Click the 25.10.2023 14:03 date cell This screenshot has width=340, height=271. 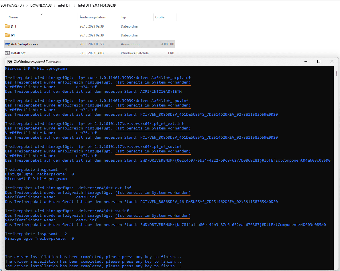[x=91, y=53]
